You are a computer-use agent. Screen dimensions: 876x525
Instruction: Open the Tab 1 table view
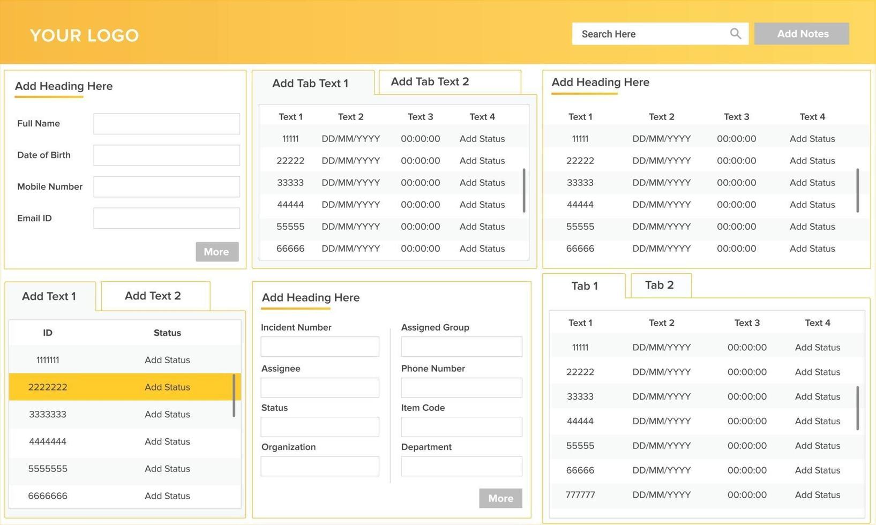tap(584, 286)
